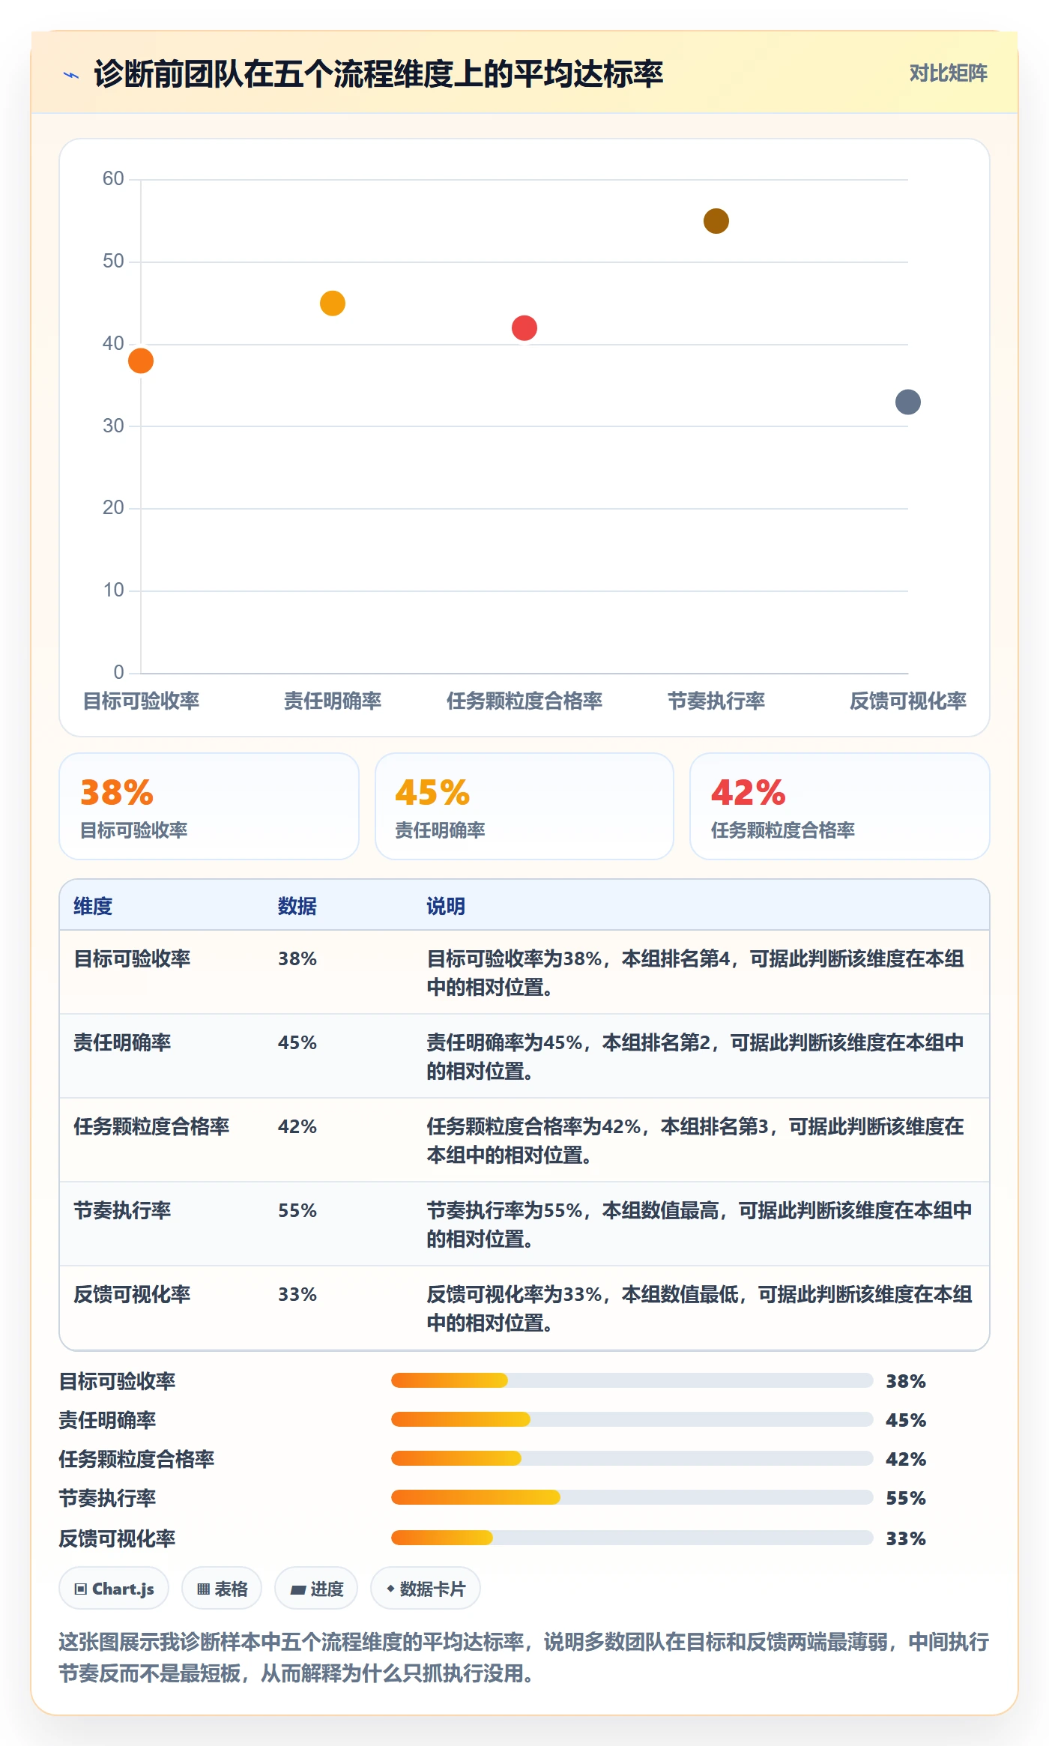Click the 任务颗粒度合格率 42% progress bar
This screenshot has width=1049, height=1746.
(x=632, y=1458)
